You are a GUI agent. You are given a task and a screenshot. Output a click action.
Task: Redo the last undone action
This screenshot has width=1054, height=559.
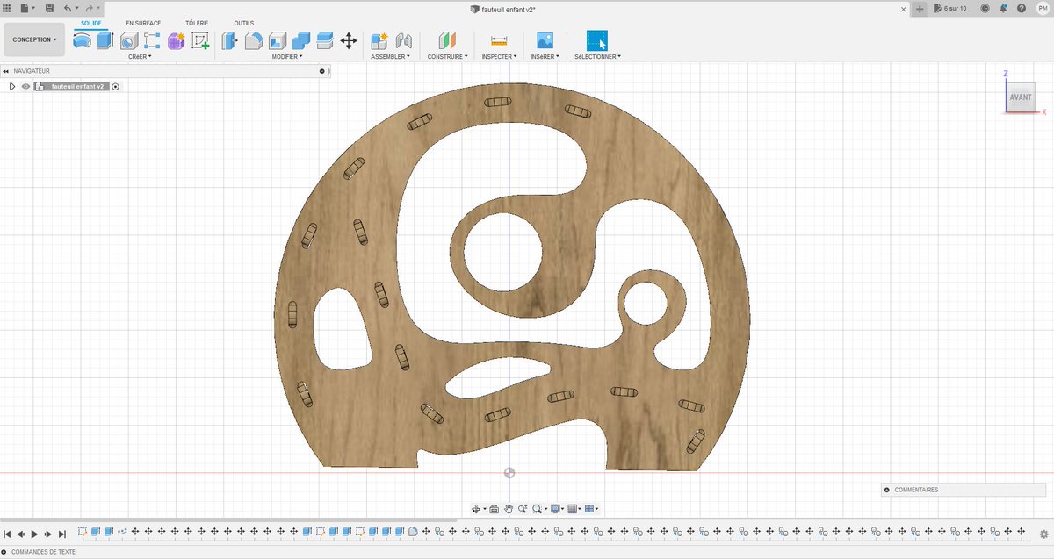[x=89, y=8]
